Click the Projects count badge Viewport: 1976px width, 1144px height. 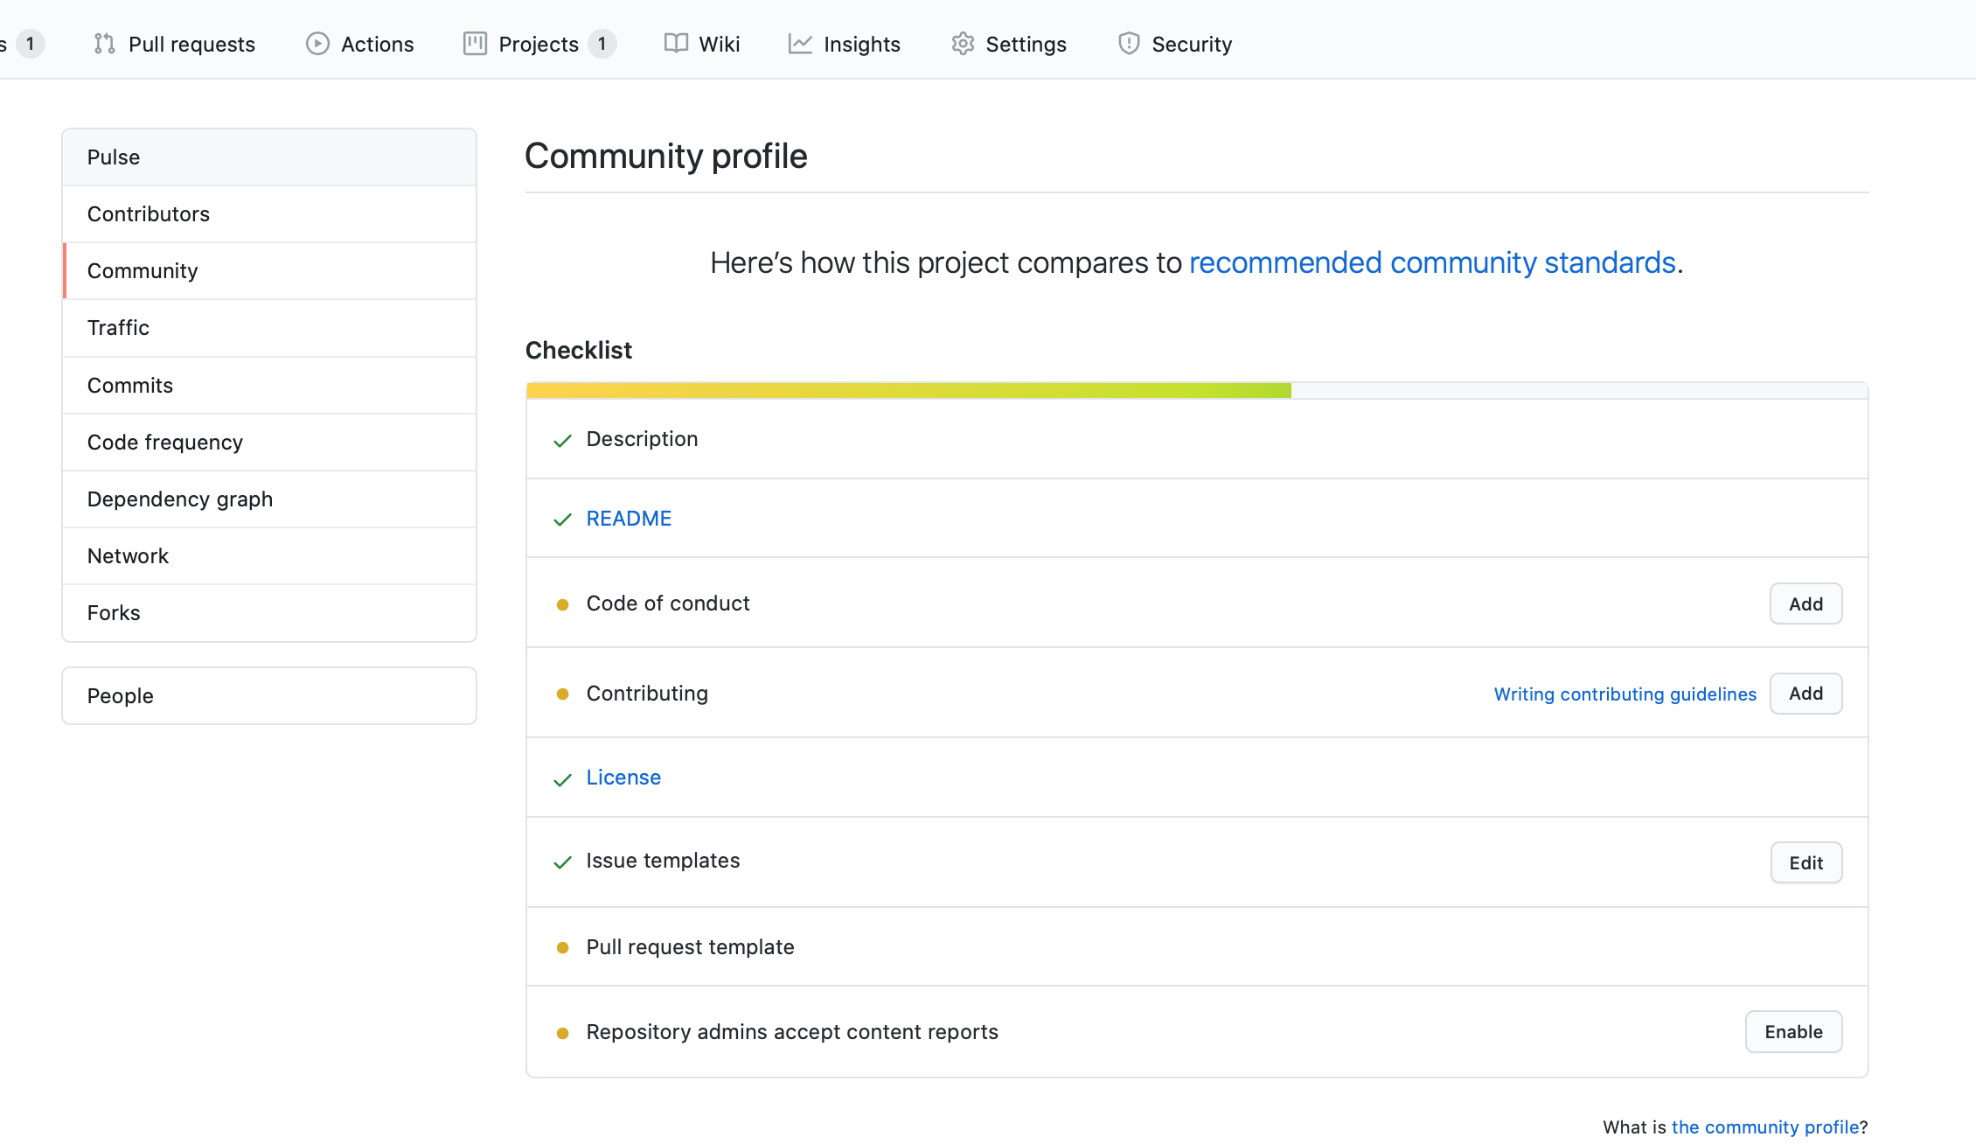coord(602,44)
